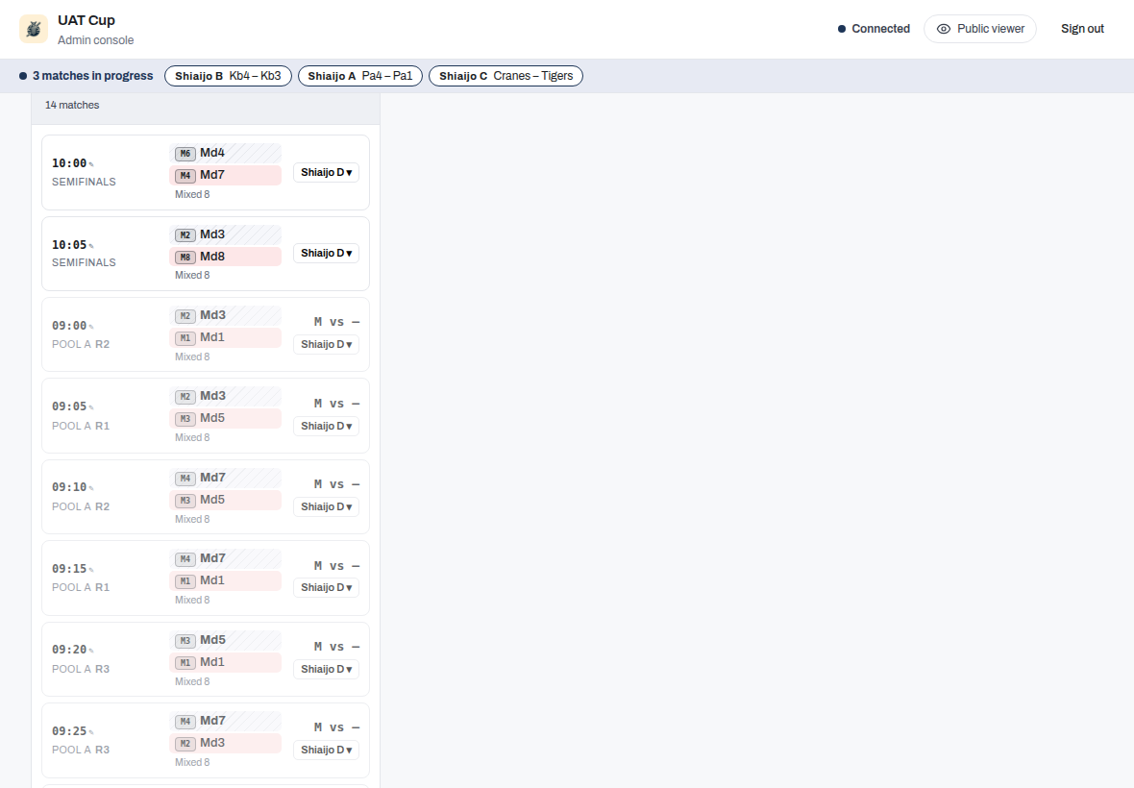This screenshot has width=1134, height=788.
Task: Select team Md7 in 09:10 match
Action: pos(226,478)
